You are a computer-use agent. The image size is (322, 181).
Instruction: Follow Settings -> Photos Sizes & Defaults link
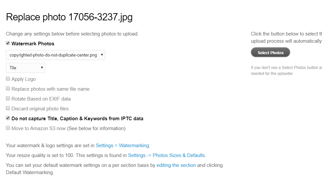[166, 155]
